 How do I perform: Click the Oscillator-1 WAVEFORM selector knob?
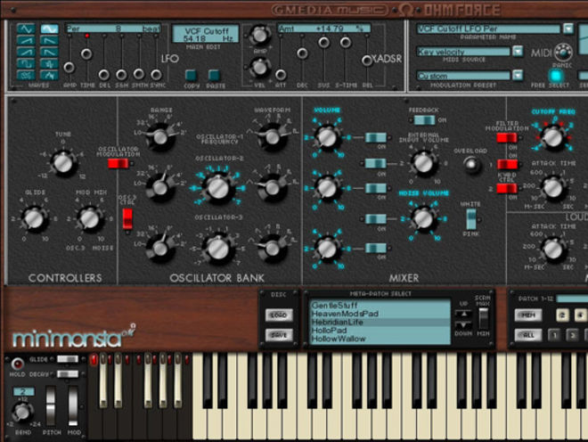(x=273, y=137)
